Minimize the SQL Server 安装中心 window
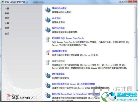The image size is (138, 102). [122, 1]
